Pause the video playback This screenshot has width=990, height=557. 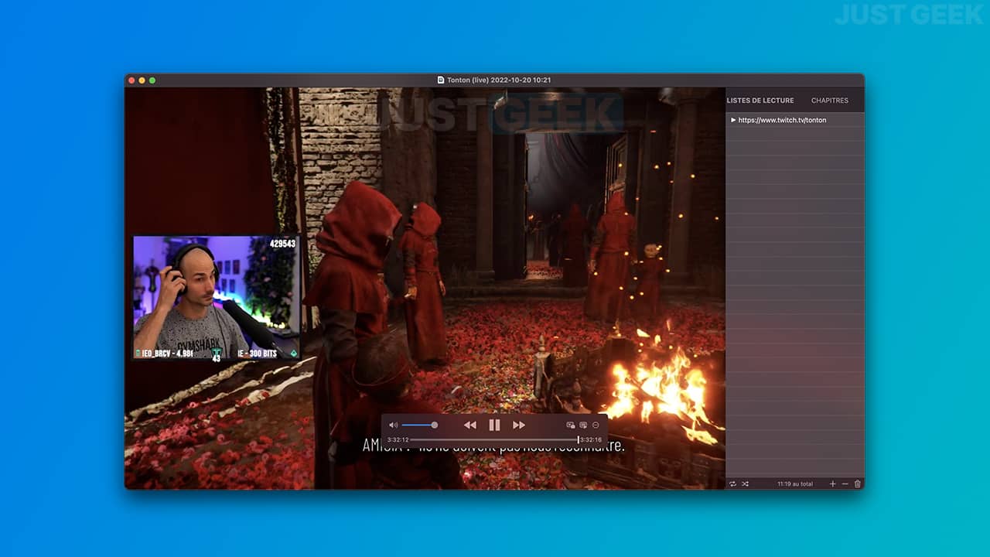tap(494, 425)
